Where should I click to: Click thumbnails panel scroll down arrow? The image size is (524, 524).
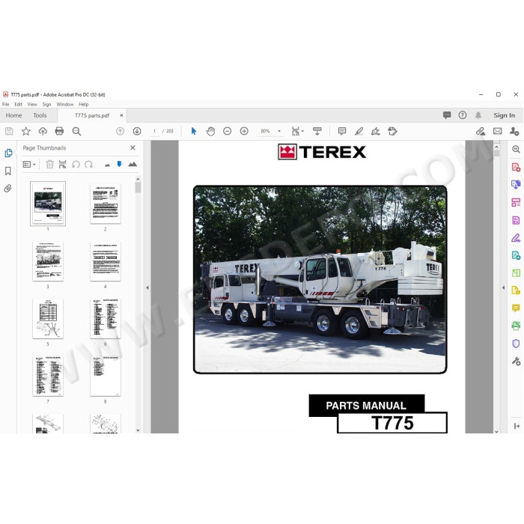(138, 430)
